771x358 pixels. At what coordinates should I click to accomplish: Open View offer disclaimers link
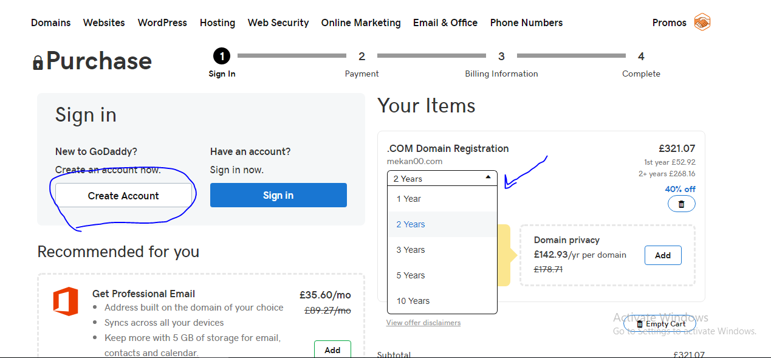(423, 323)
